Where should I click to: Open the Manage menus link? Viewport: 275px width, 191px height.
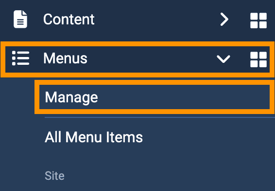71,98
